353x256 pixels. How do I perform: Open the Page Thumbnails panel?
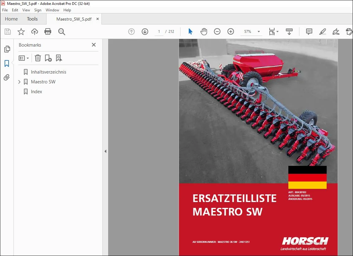pyautogui.click(x=7, y=49)
